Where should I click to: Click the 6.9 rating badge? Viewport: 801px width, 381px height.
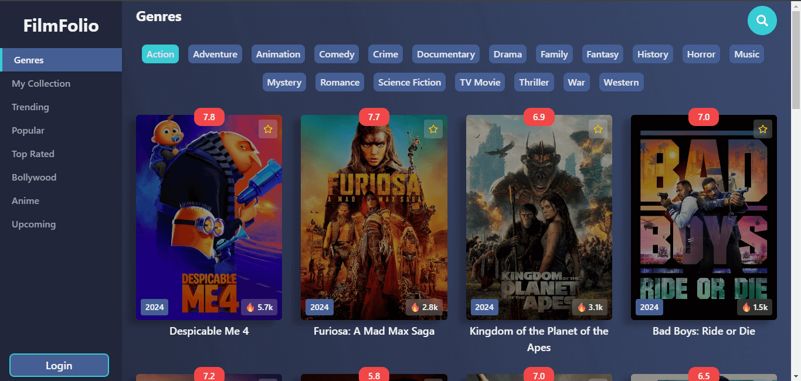coord(539,117)
